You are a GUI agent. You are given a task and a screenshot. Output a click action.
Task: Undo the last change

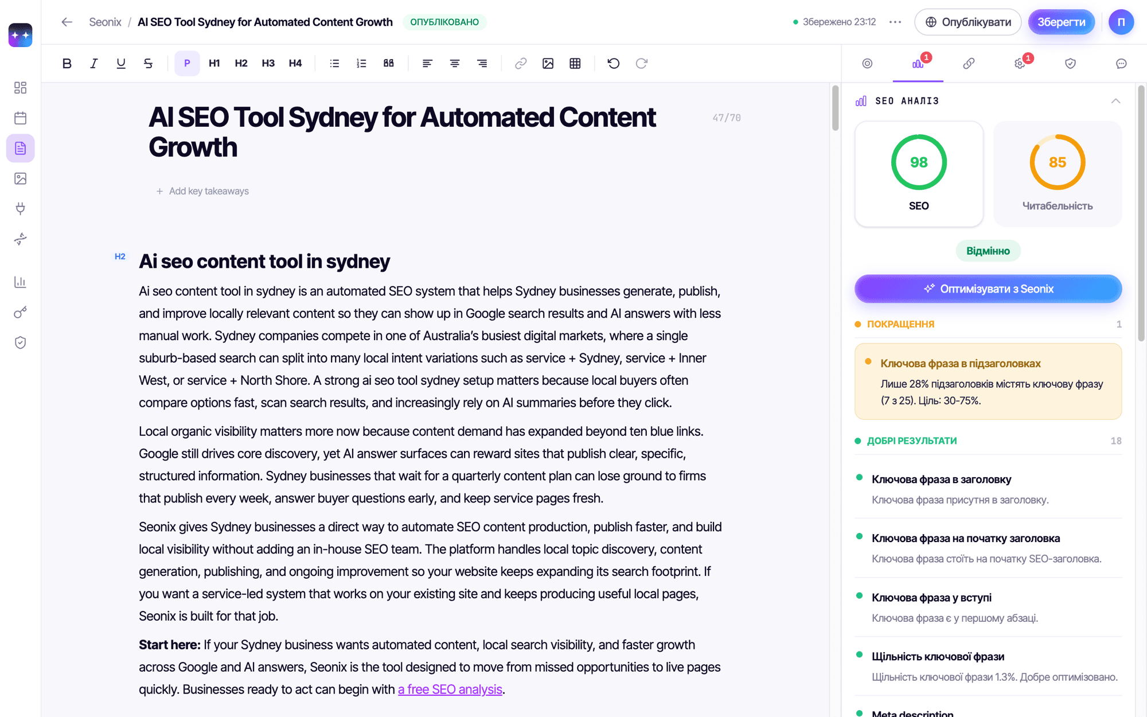pyautogui.click(x=614, y=63)
